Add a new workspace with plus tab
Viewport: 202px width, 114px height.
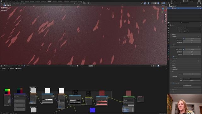83,1
